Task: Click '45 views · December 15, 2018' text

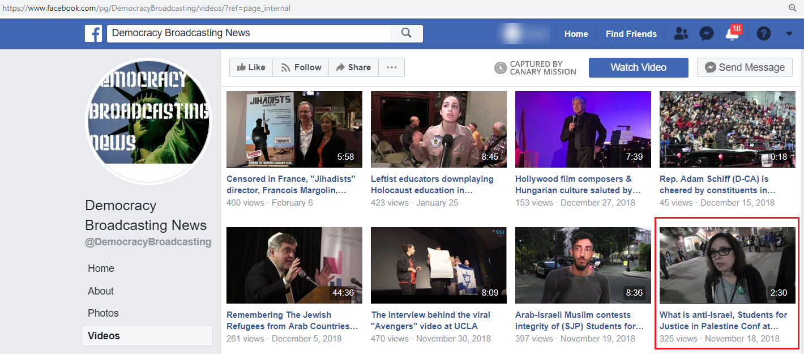Action: pos(717,203)
